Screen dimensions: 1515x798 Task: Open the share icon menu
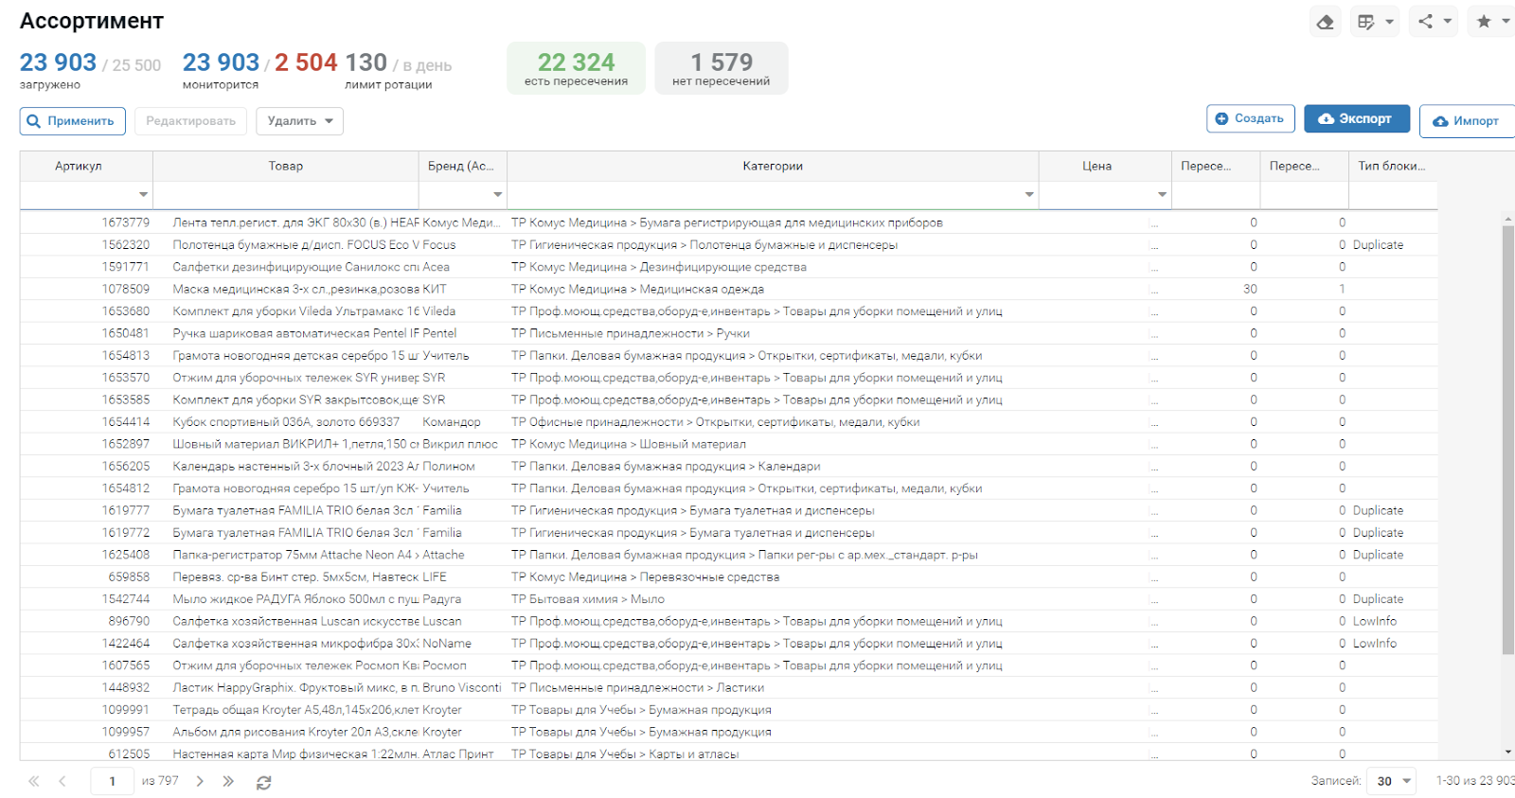pos(1434,22)
